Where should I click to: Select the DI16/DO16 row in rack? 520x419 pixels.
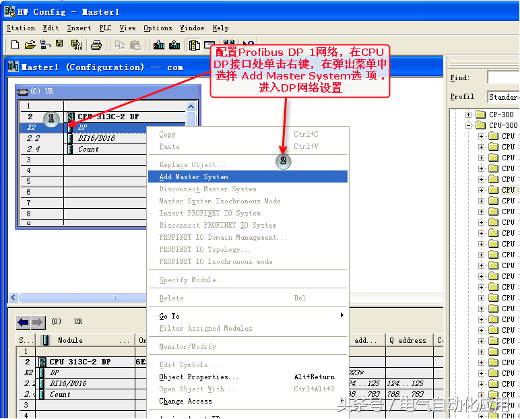click(x=96, y=138)
